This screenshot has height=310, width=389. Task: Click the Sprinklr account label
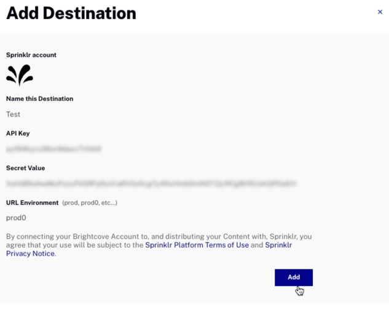(x=31, y=55)
